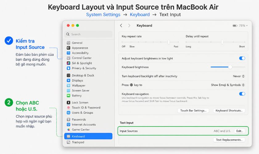This screenshot has height=154, width=259.
Task: Click the Screen Saver label
Action: click(80, 91)
